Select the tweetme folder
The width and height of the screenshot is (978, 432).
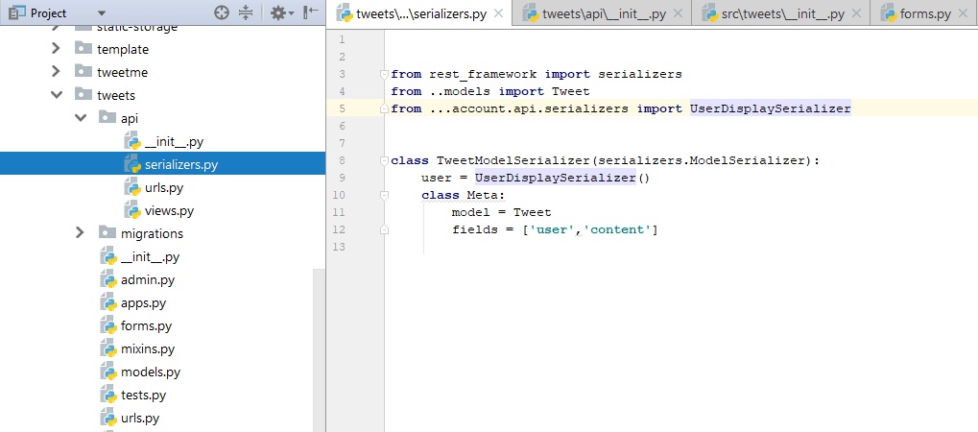(x=122, y=72)
